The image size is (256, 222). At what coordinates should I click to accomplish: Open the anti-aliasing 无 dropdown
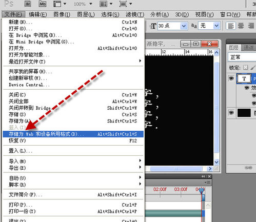(216, 26)
